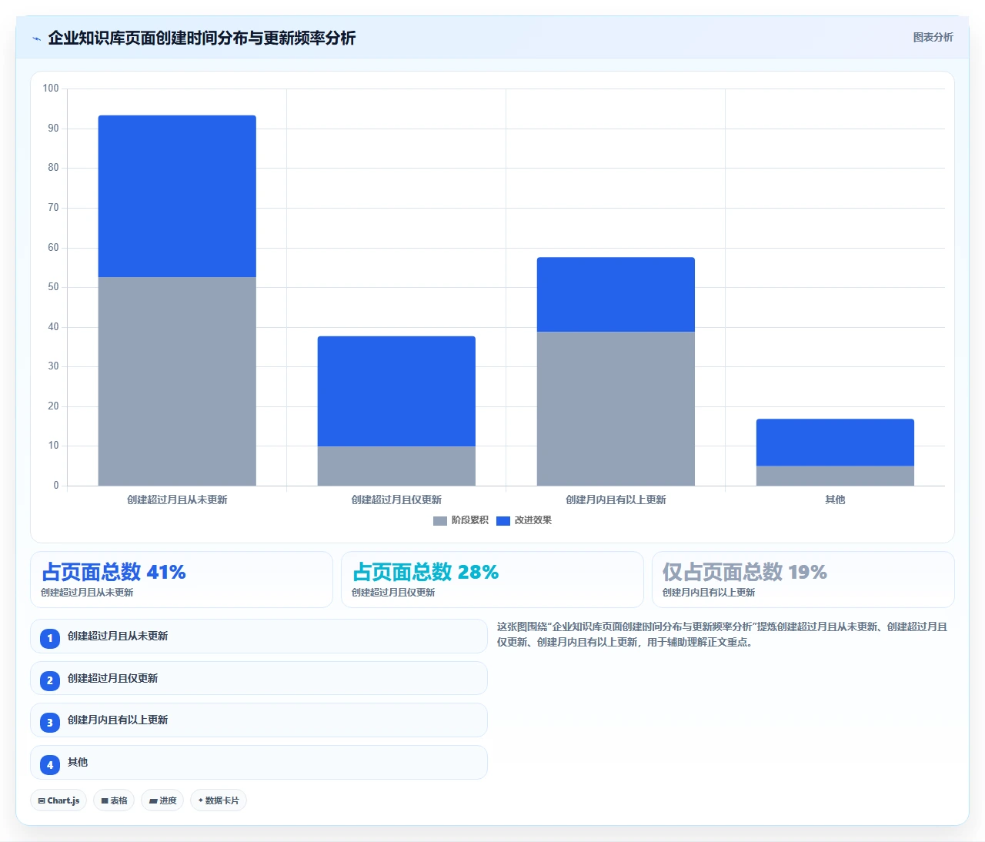Click the gray 阶段累积 legend color box

coord(440,521)
